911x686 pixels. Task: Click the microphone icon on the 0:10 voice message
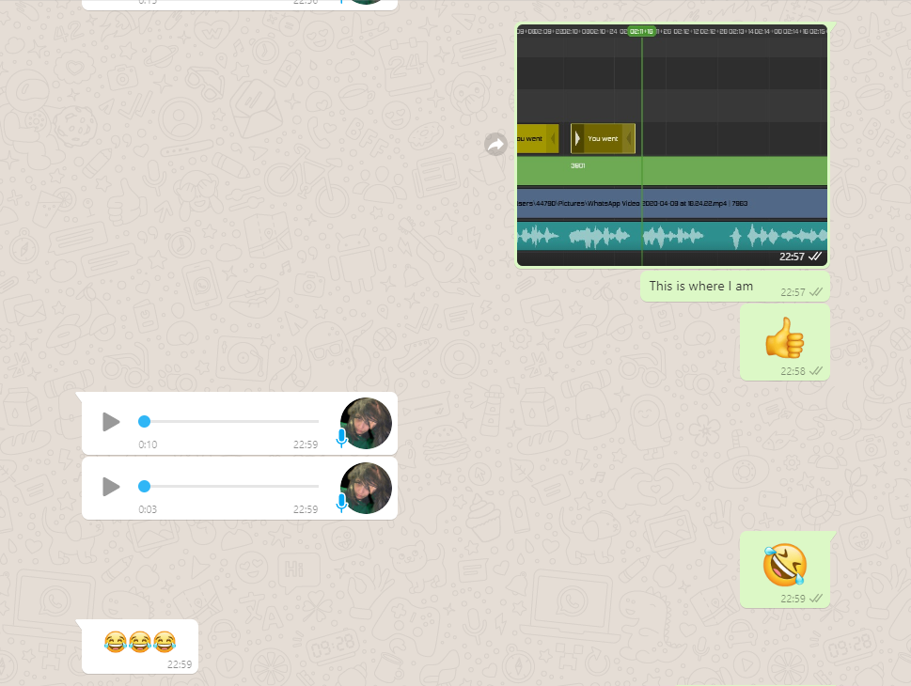tap(341, 438)
